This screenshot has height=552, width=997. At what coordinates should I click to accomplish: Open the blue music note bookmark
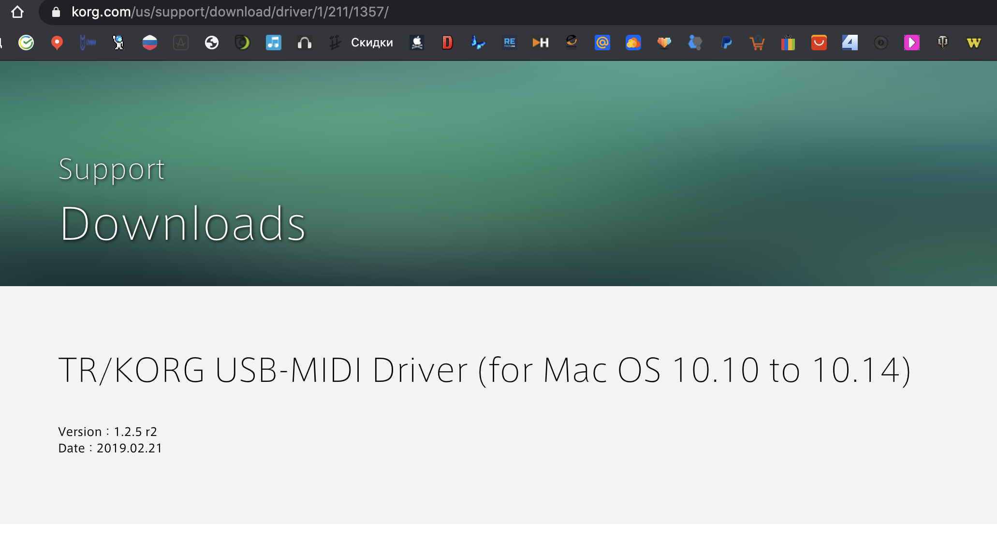tap(274, 43)
